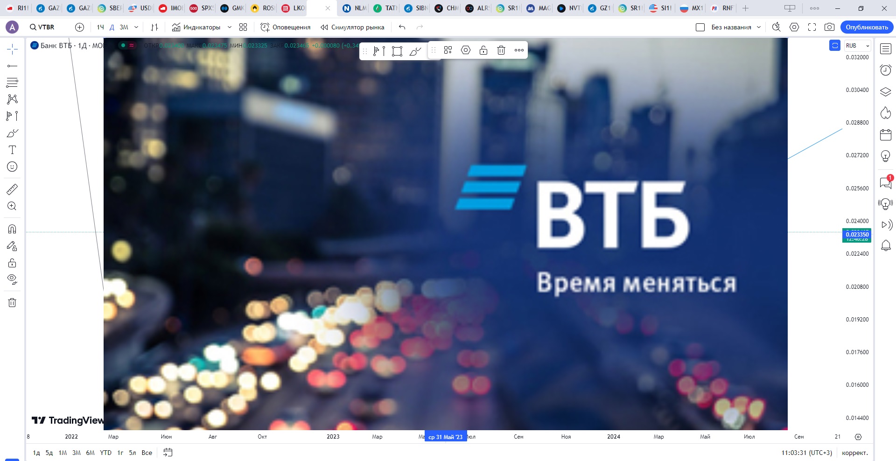The height and width of the screenshot is (461, 896).
Task: Open forecasting tools in the left sidebar
Action: point(12,116)
